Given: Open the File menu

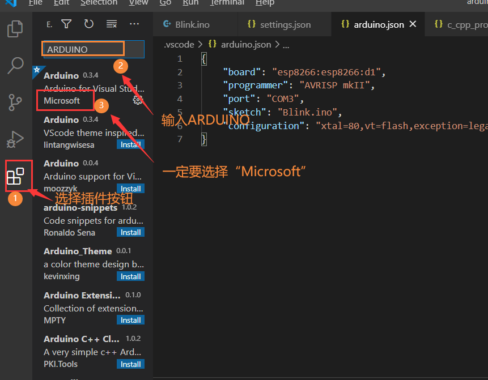Looking at the screenshot, I should pyautogui.click(x=36, y=3).
